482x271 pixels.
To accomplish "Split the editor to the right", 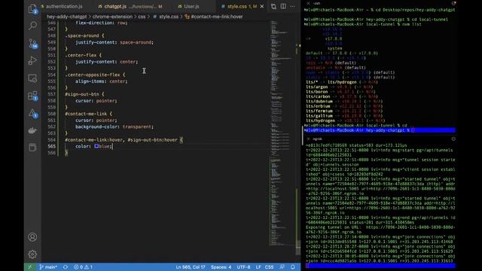I will coord(283,7).
